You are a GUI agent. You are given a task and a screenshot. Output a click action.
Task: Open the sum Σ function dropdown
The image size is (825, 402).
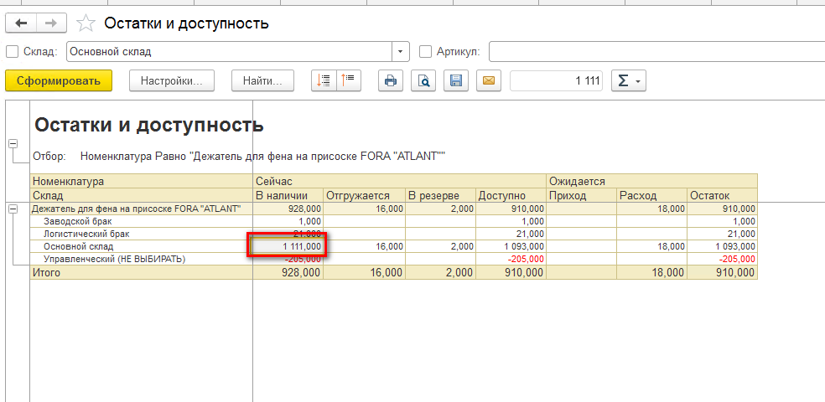point(628,81)
